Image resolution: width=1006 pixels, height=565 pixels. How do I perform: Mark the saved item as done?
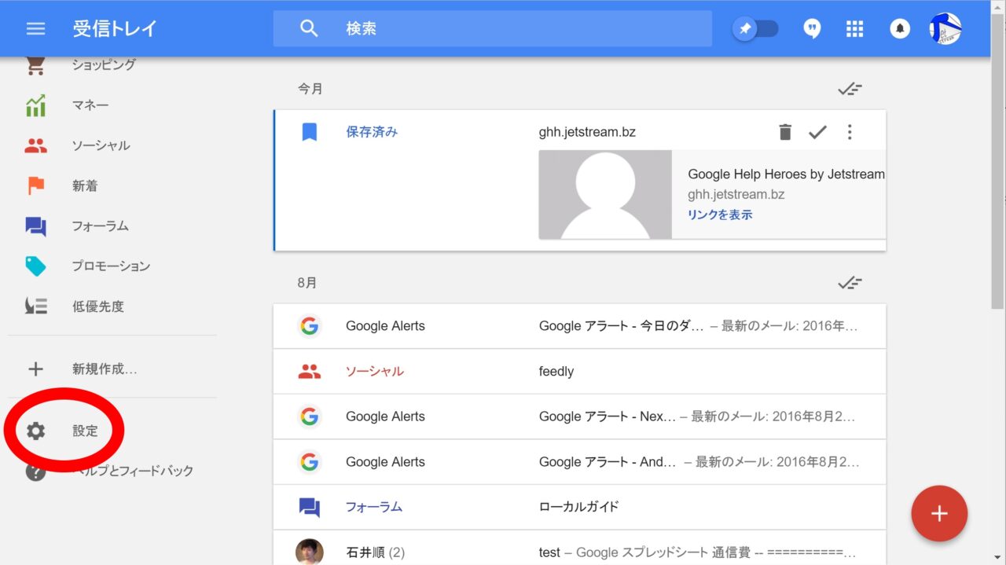(817, 132)
